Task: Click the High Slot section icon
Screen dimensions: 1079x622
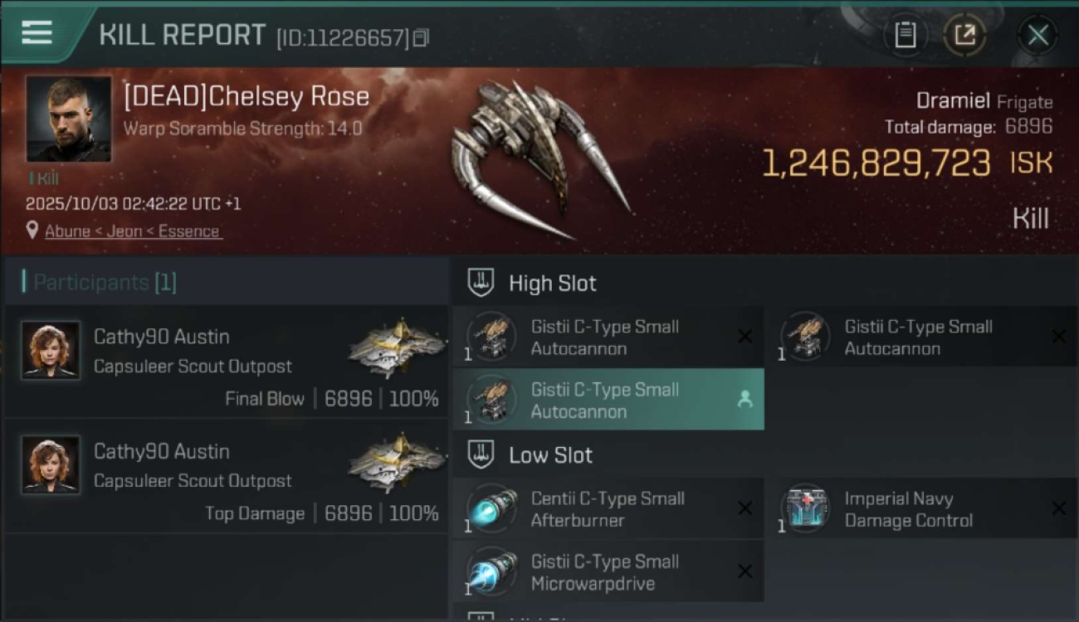Action: tap(481, 283)
